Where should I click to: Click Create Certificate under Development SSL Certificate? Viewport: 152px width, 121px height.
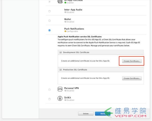click(132, 61)
